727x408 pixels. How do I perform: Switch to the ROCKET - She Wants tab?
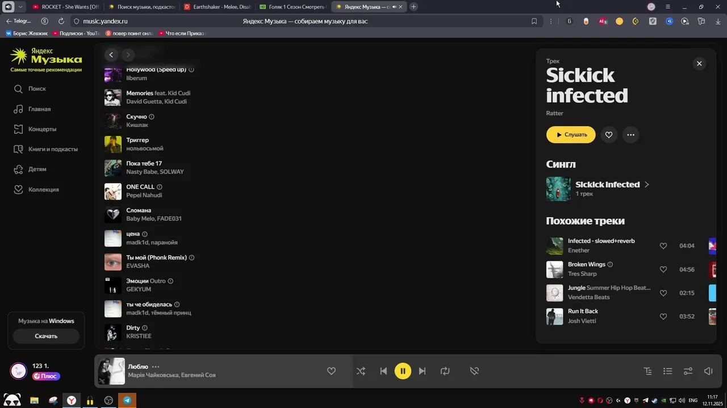(x=65, y=7)
